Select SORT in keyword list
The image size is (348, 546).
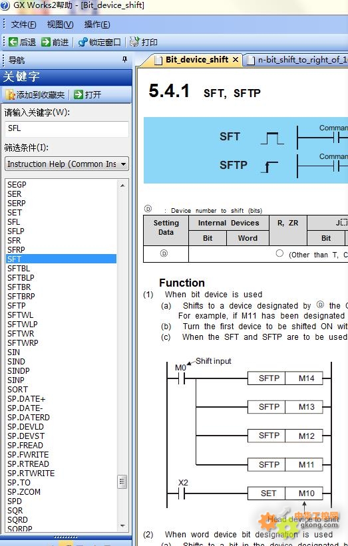[17, 390]
